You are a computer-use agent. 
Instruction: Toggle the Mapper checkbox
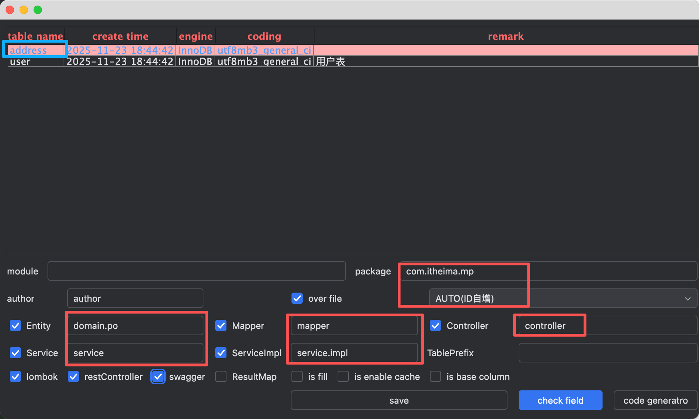[221, 325]
